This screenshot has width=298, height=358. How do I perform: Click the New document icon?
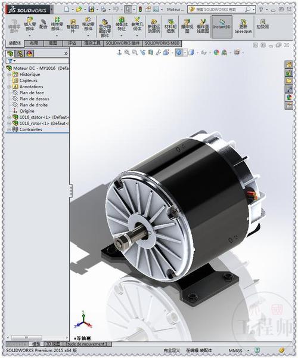(67, 10)
